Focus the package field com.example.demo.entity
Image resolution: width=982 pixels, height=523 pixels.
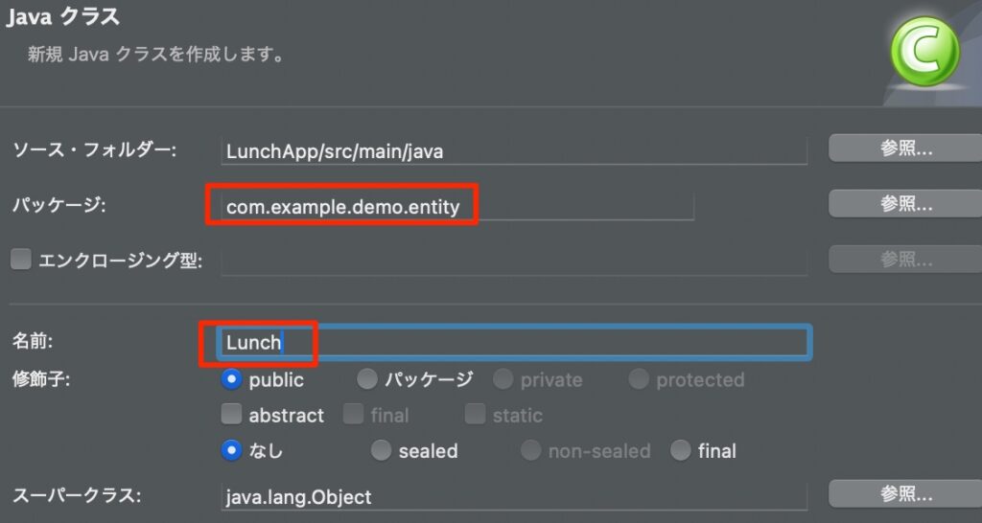456,206
